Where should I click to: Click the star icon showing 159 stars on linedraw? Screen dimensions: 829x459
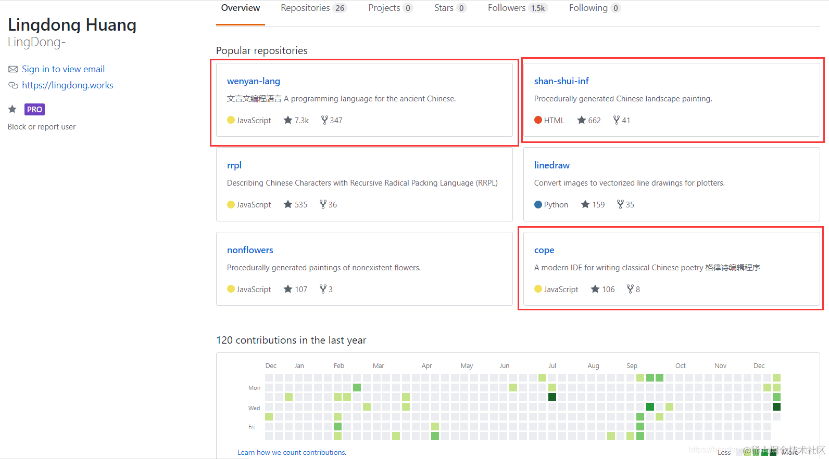(585, 204)
